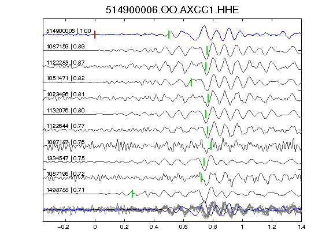Click green pick marker on trace 1122644
Viewport: 333px width, 249px height.
208,130
